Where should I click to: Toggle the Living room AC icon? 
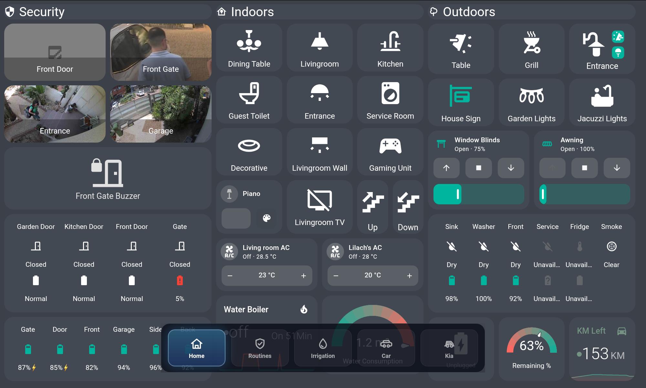pyautogui.click(x=229, y=252)
